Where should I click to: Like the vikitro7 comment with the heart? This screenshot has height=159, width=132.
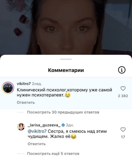123,89
